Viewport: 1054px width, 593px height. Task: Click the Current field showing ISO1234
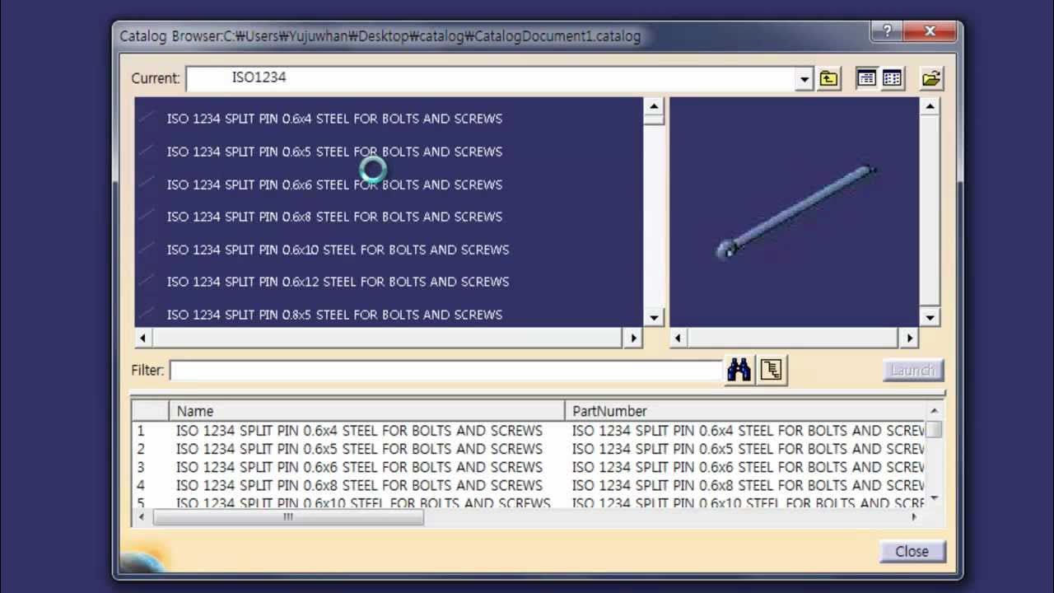click(492, 78)
